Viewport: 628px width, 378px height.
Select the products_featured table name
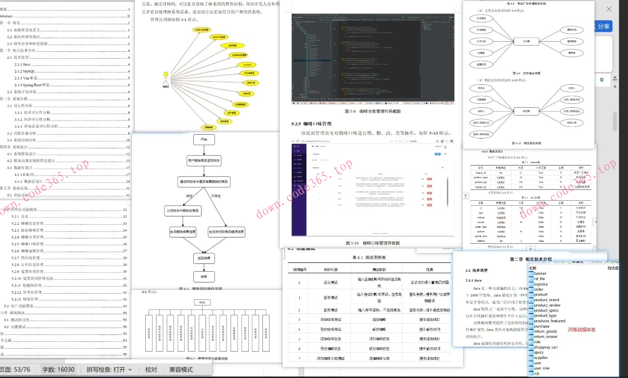pyautogui.click(x=549, y=321)
